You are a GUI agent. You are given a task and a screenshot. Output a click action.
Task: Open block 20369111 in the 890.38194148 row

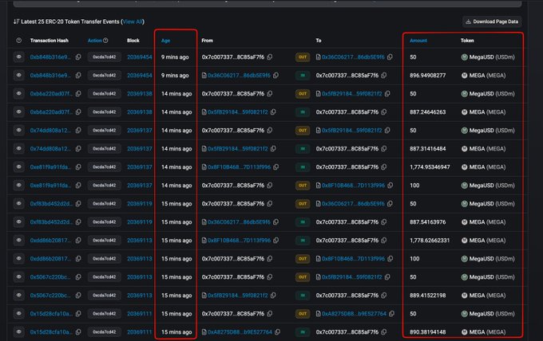[x=140, y=332]
